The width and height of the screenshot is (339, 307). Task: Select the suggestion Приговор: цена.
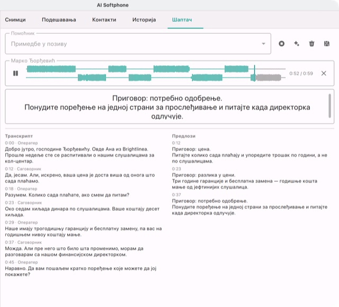click(191, 149)
